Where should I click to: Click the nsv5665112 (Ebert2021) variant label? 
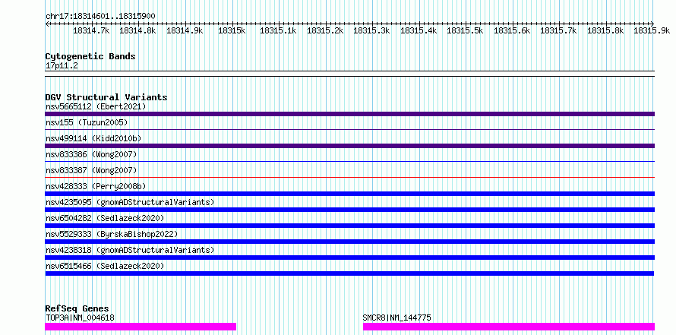tap(96, 106)
